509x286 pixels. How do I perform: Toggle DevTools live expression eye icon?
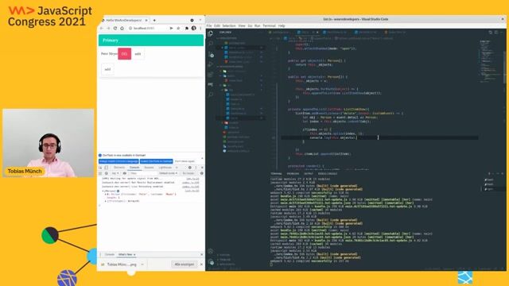coord(125,173)
